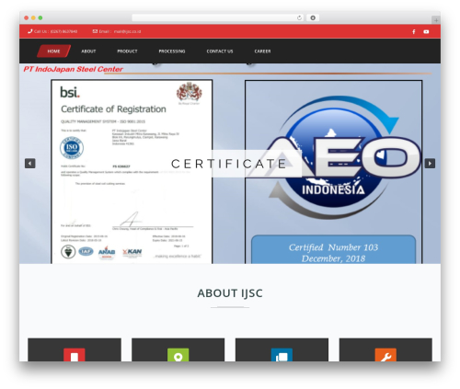Click the macOS red close window button
460x389 pixels.
tap(27, 17)
